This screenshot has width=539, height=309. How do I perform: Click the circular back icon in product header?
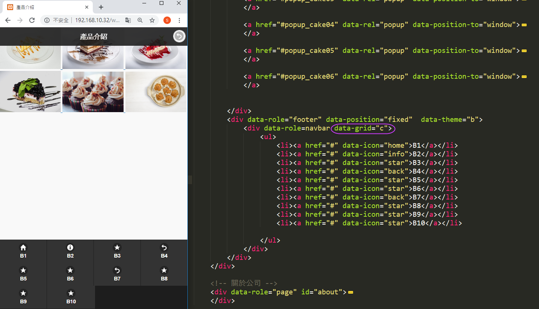[x=179, y=36]
